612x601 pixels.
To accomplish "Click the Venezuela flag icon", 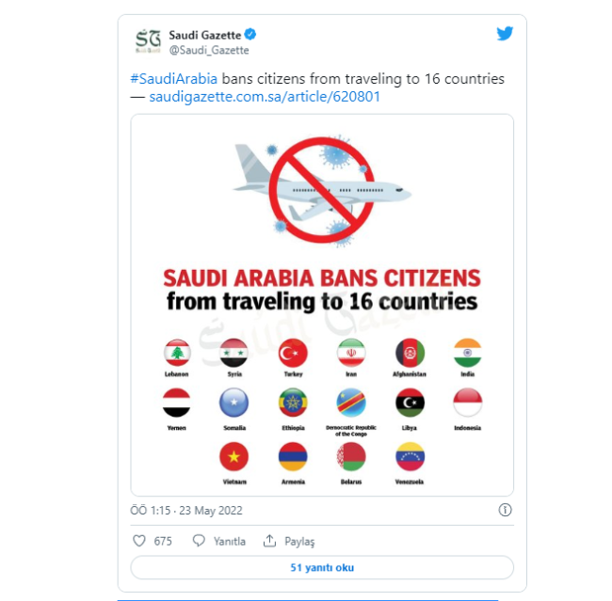I will pyautogui.click(x=409, y=458).
